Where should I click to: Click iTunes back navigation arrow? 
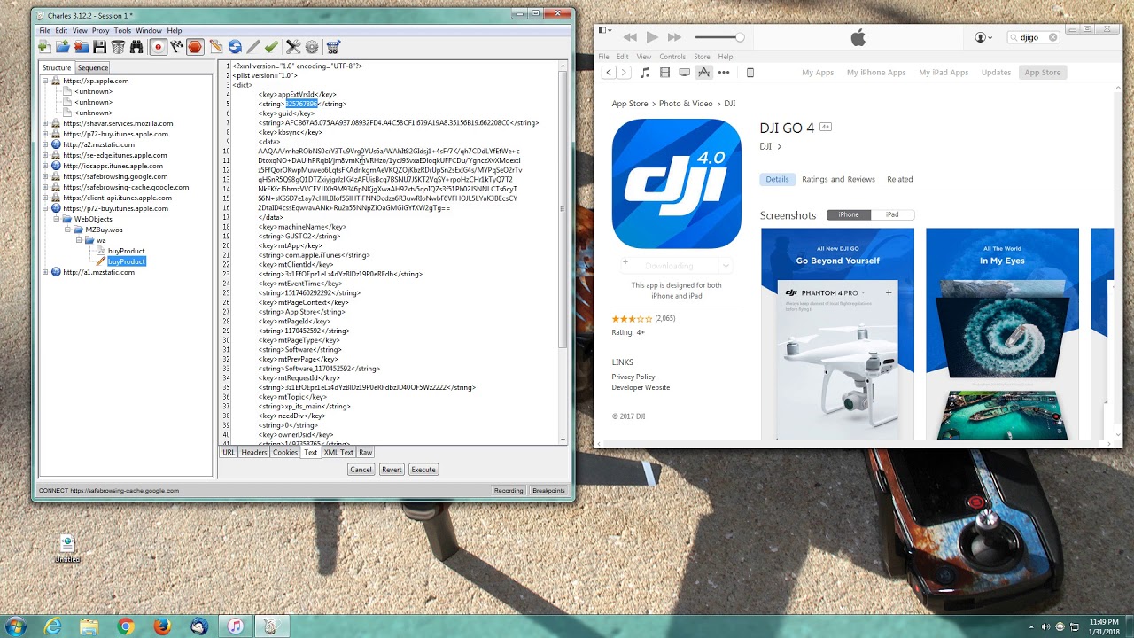click(609, 73)
